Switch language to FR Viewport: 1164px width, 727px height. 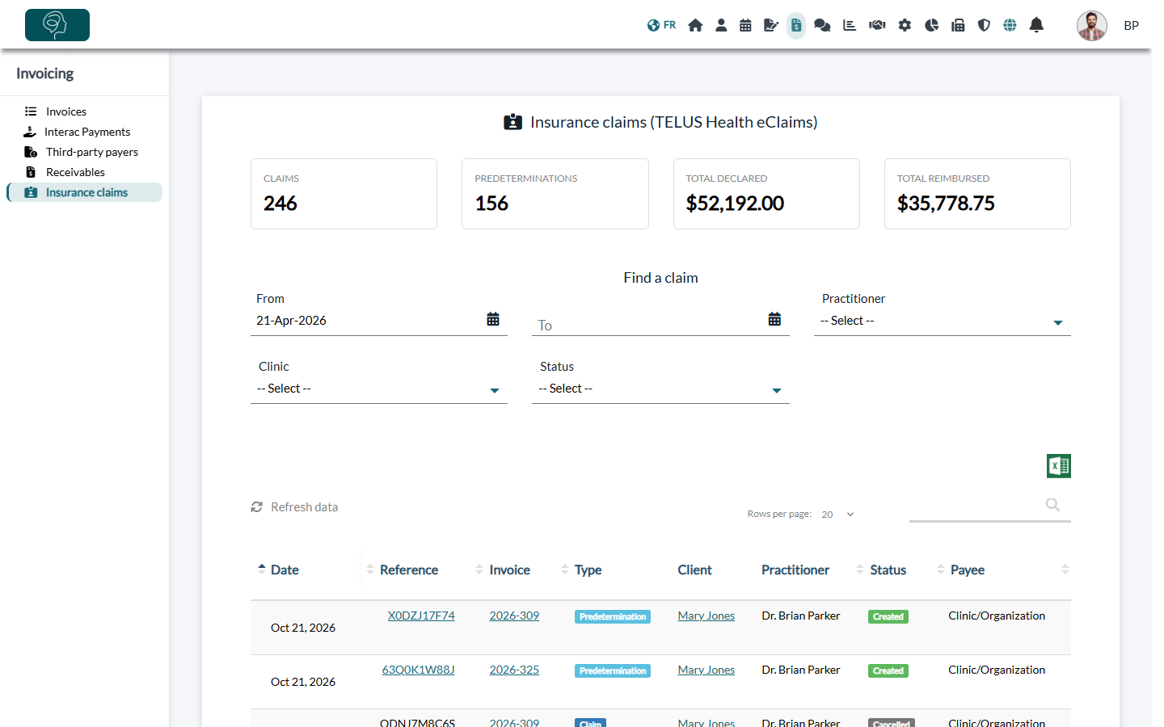(x=662, y=25)
